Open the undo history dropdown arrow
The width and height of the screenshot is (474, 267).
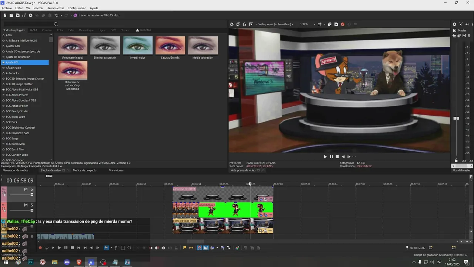click(x=61, y=15)
